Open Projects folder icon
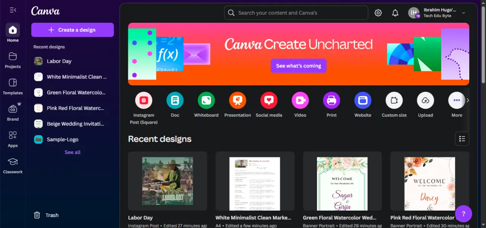 tap(13, 56)
